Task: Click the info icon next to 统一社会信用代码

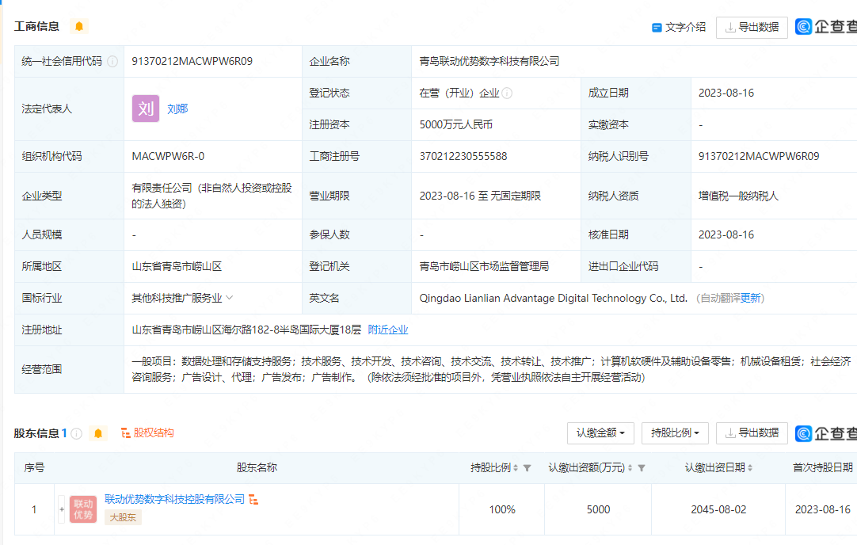Action: [x=112, y=62]
